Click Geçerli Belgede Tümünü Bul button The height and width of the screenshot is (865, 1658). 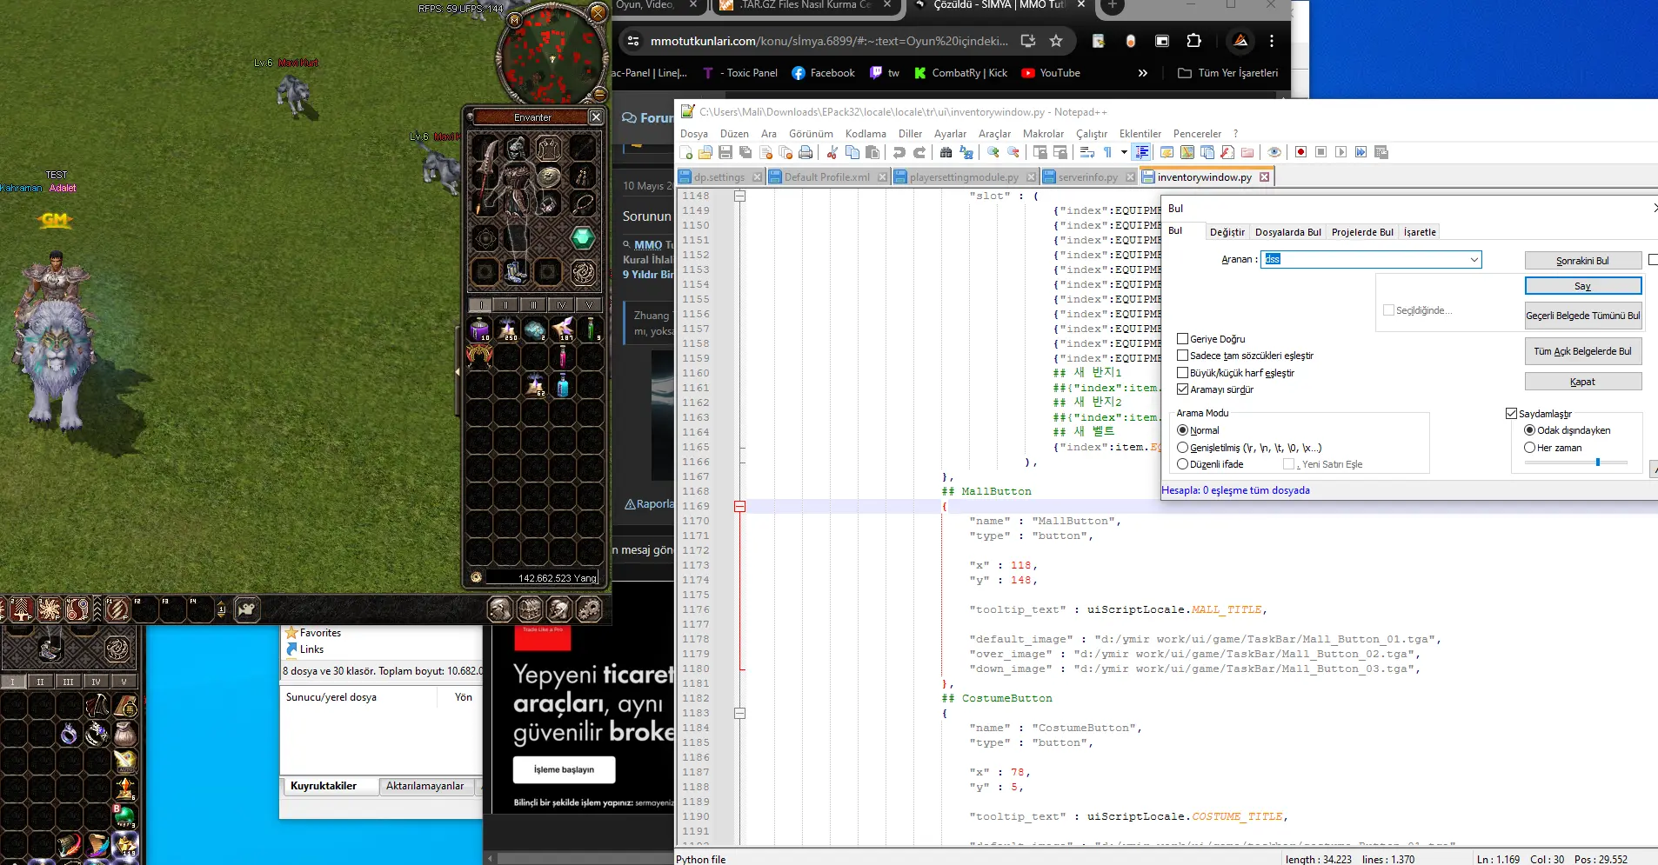(1582, 316)
